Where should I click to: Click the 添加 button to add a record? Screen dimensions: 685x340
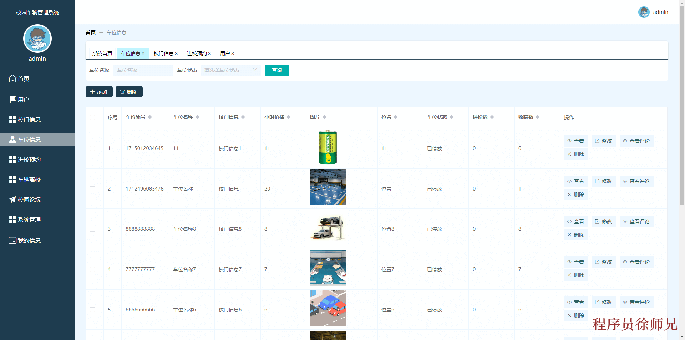(99, 92)
